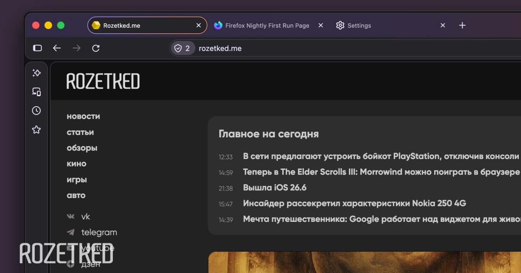Open the Вышла iOS 26.6 article

(275, 188)
